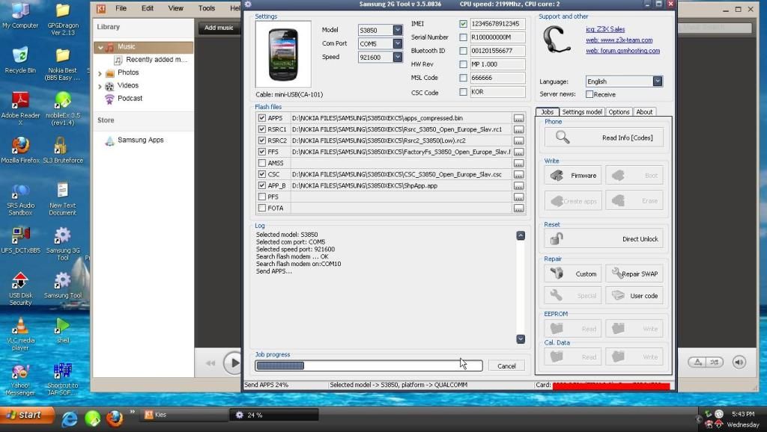
Task: Launch Yahoo Messenger shortcut
Action: [20, 379]
